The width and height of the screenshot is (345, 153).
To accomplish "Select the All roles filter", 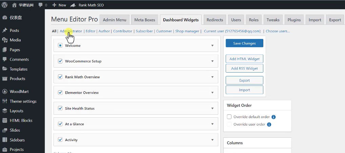I will click(x=54, y=31).
